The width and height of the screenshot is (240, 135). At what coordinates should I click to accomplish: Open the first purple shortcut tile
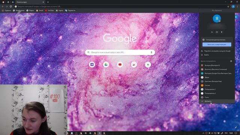pyautogui.click(x=92, y=64)
